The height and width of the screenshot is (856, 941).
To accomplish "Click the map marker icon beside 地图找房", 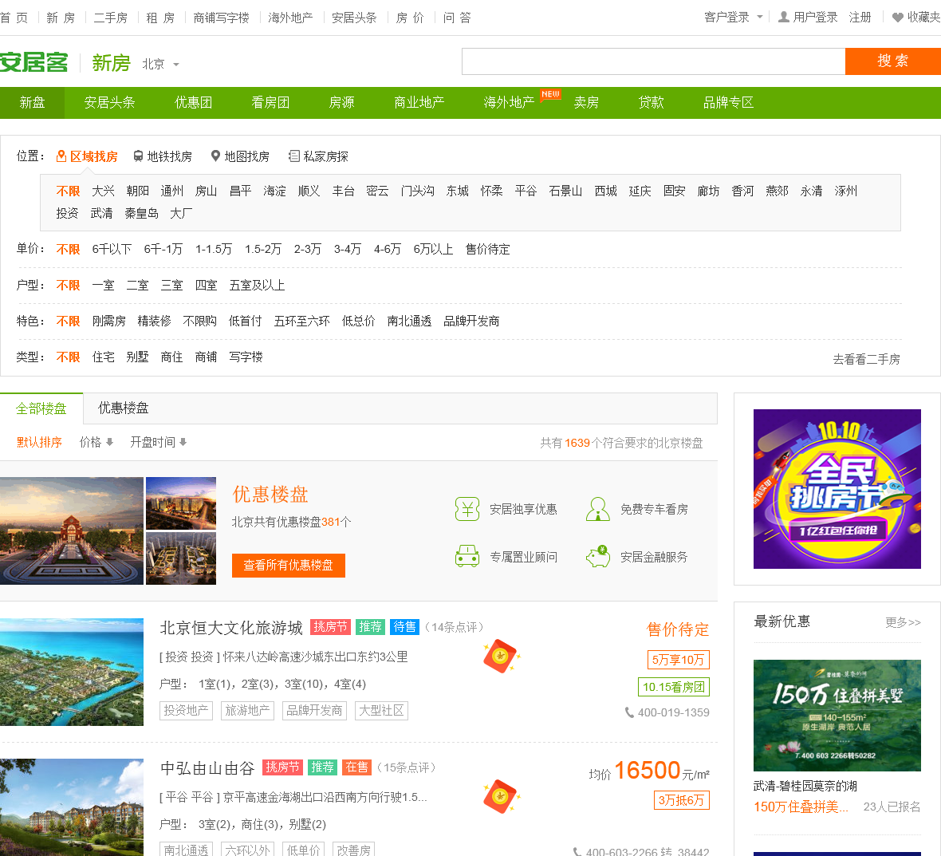I will click(215, 156).
